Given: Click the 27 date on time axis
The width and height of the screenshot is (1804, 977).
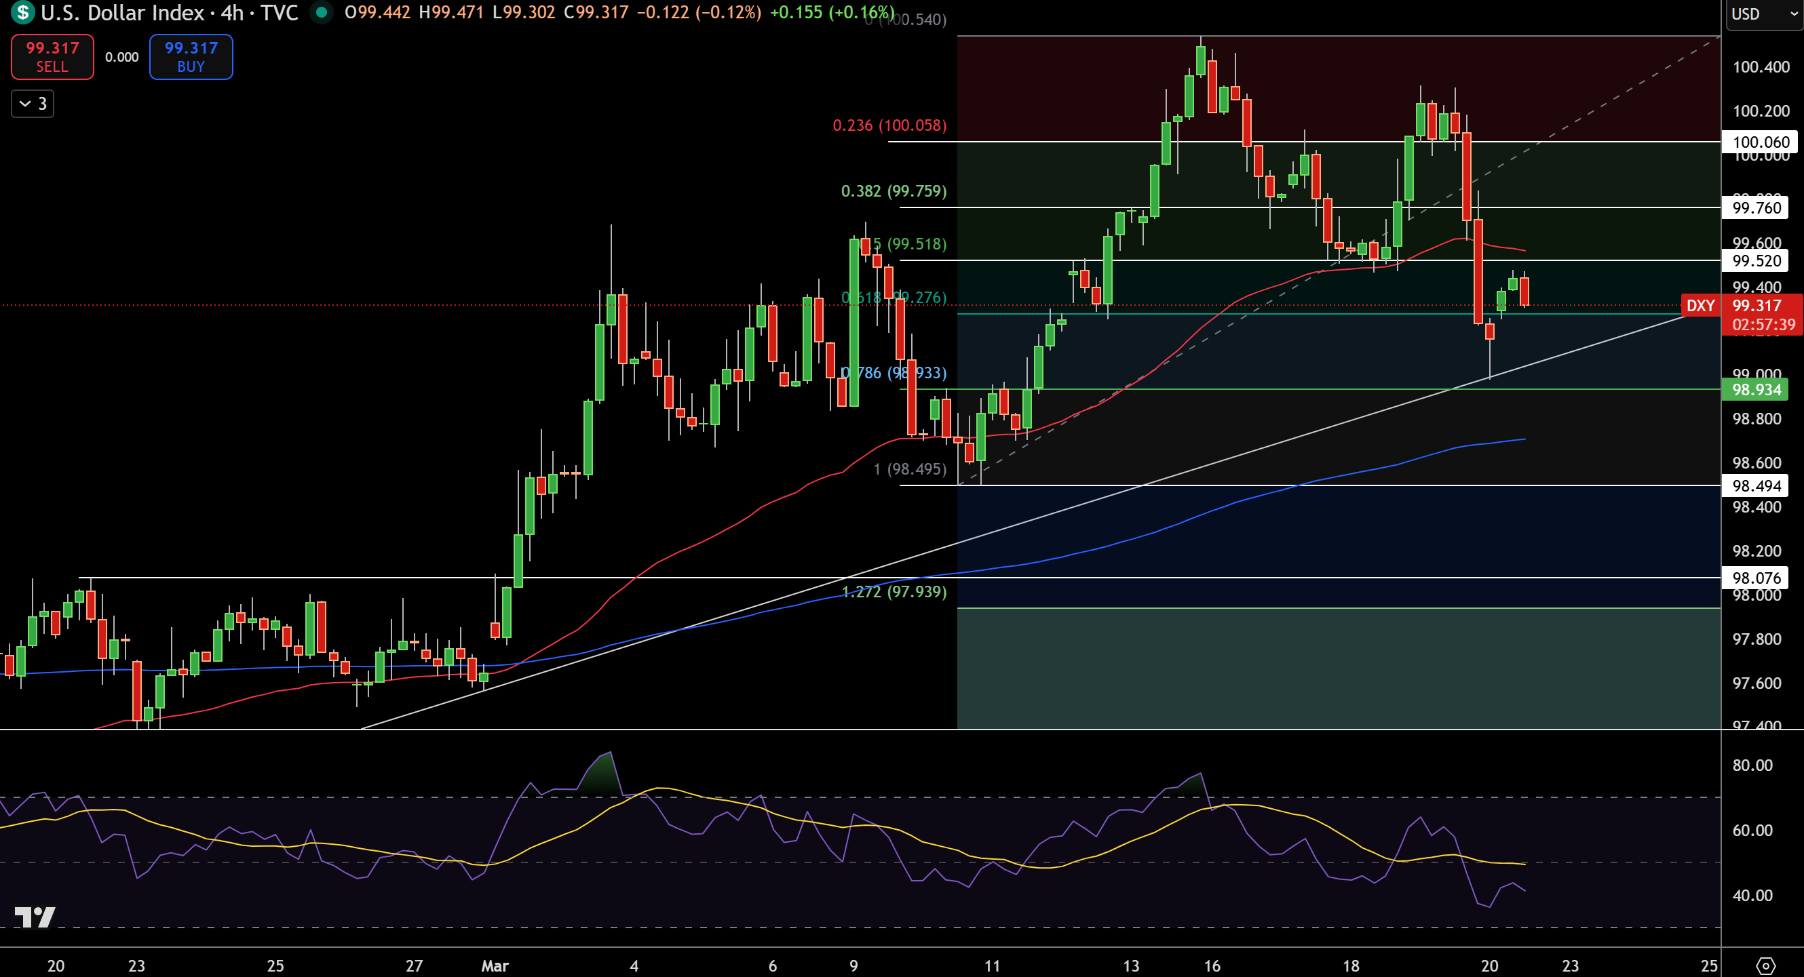Looking at the screenshot, I should point(414,965).
